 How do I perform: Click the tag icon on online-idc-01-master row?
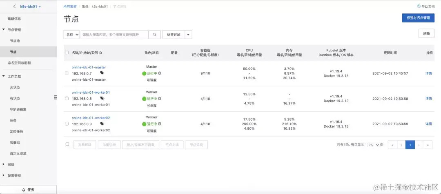pos(102,73)
